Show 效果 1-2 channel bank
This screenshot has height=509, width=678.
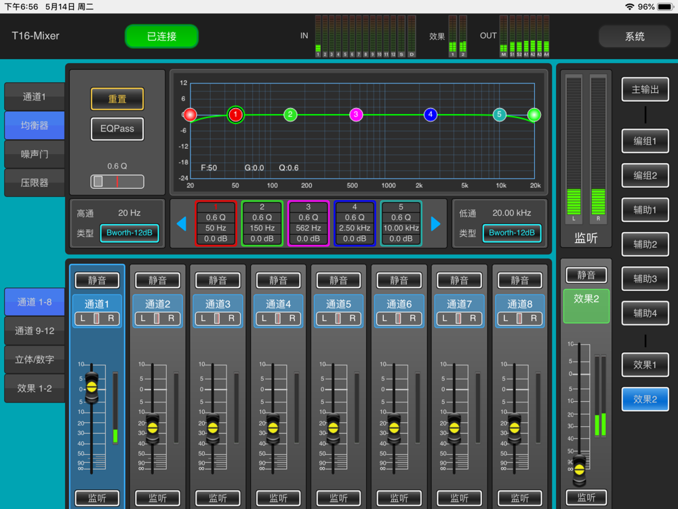tap(35, 388)
